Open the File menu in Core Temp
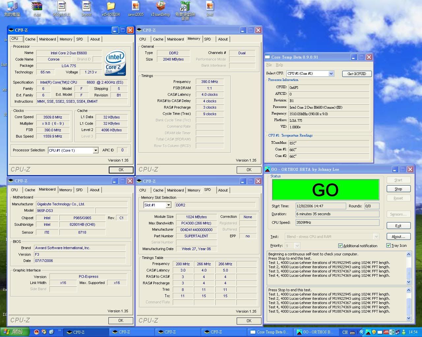 [x=269, y=65]
